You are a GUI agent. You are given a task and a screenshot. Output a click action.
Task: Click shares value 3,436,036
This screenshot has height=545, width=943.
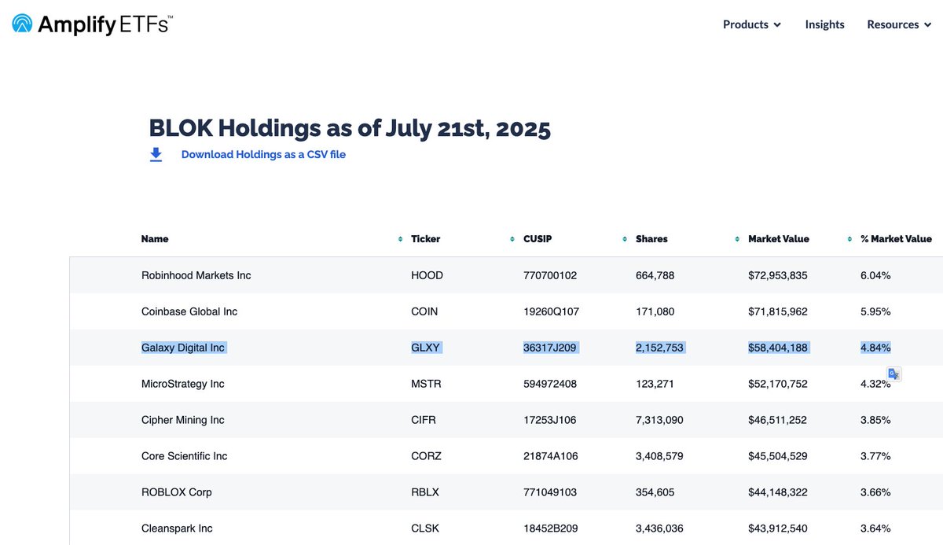pyautogui.click(x=660, y=528)
